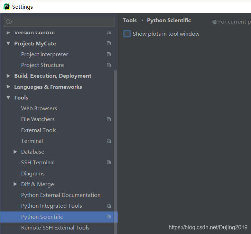Click the settings tree vertical scrollbar
251x234 pixels.
pyautogui.click(x=115, y=152)
